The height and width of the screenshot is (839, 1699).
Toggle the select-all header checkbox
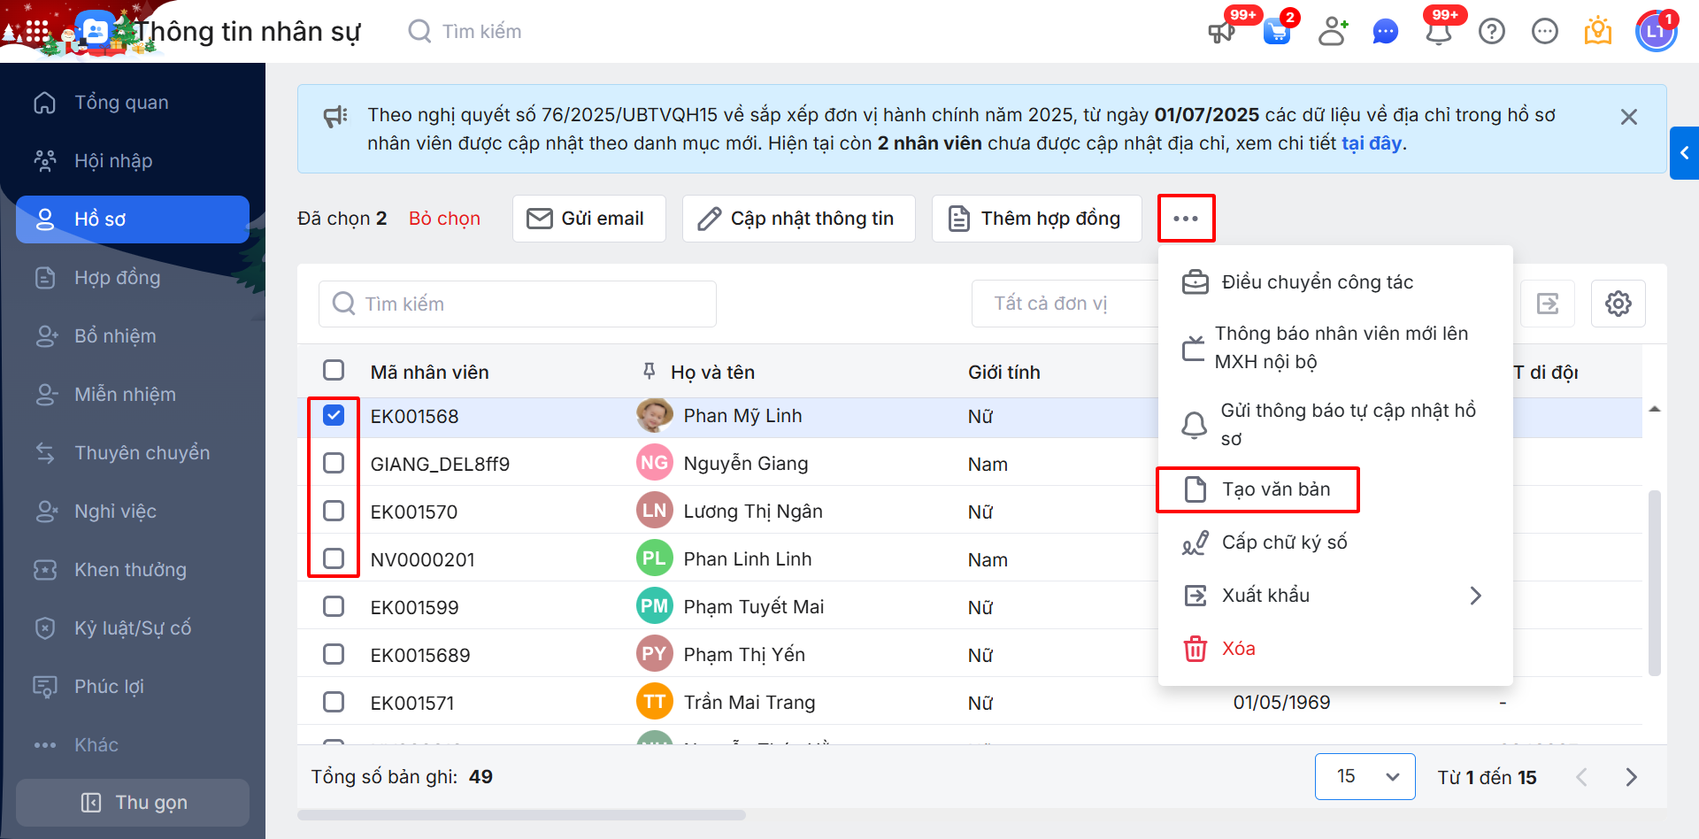334,370
